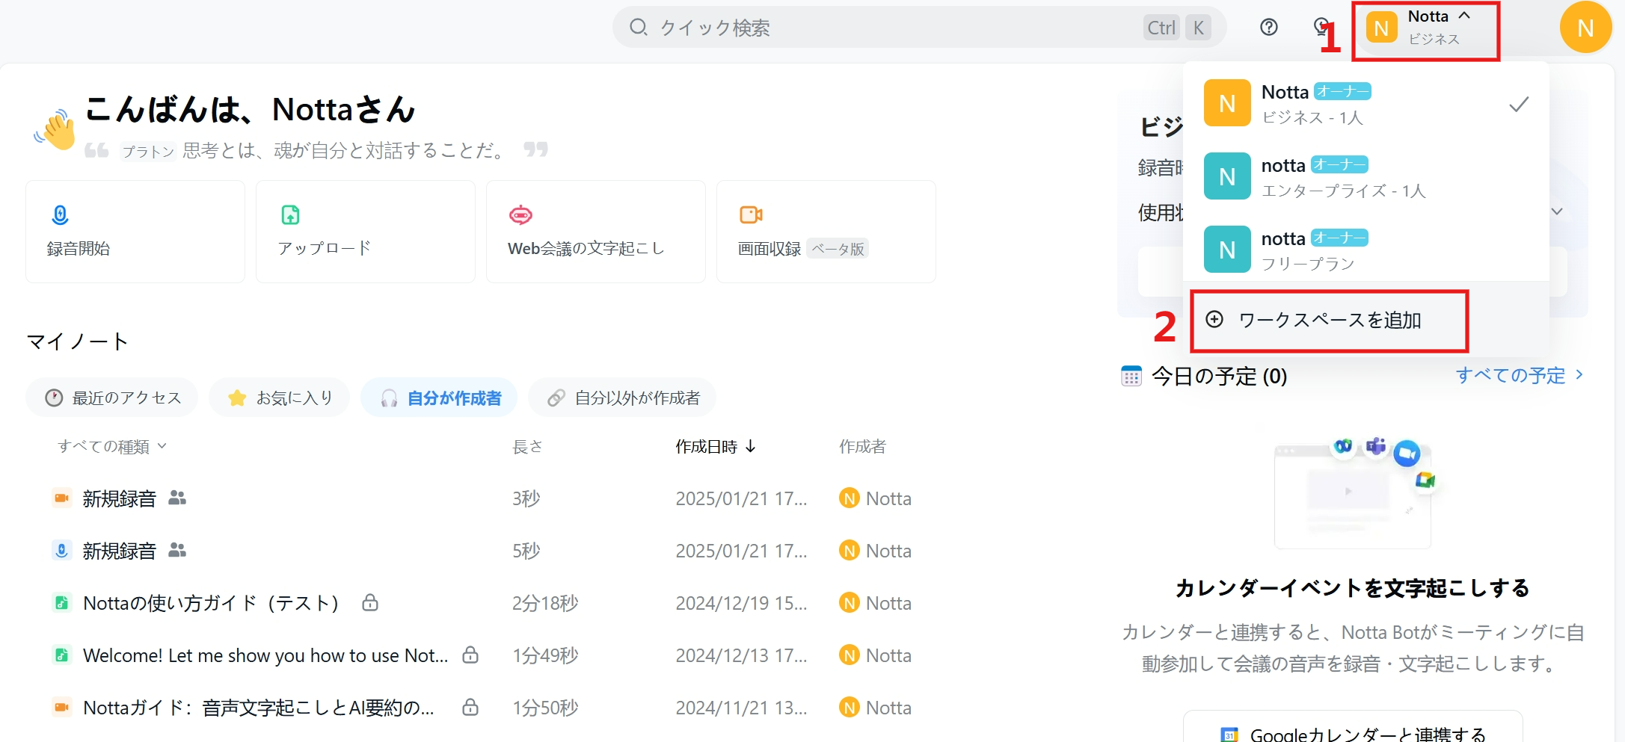Select the 自分が作成者 tab
Viewport: 1625px width, 742px height.
[439, 398]
